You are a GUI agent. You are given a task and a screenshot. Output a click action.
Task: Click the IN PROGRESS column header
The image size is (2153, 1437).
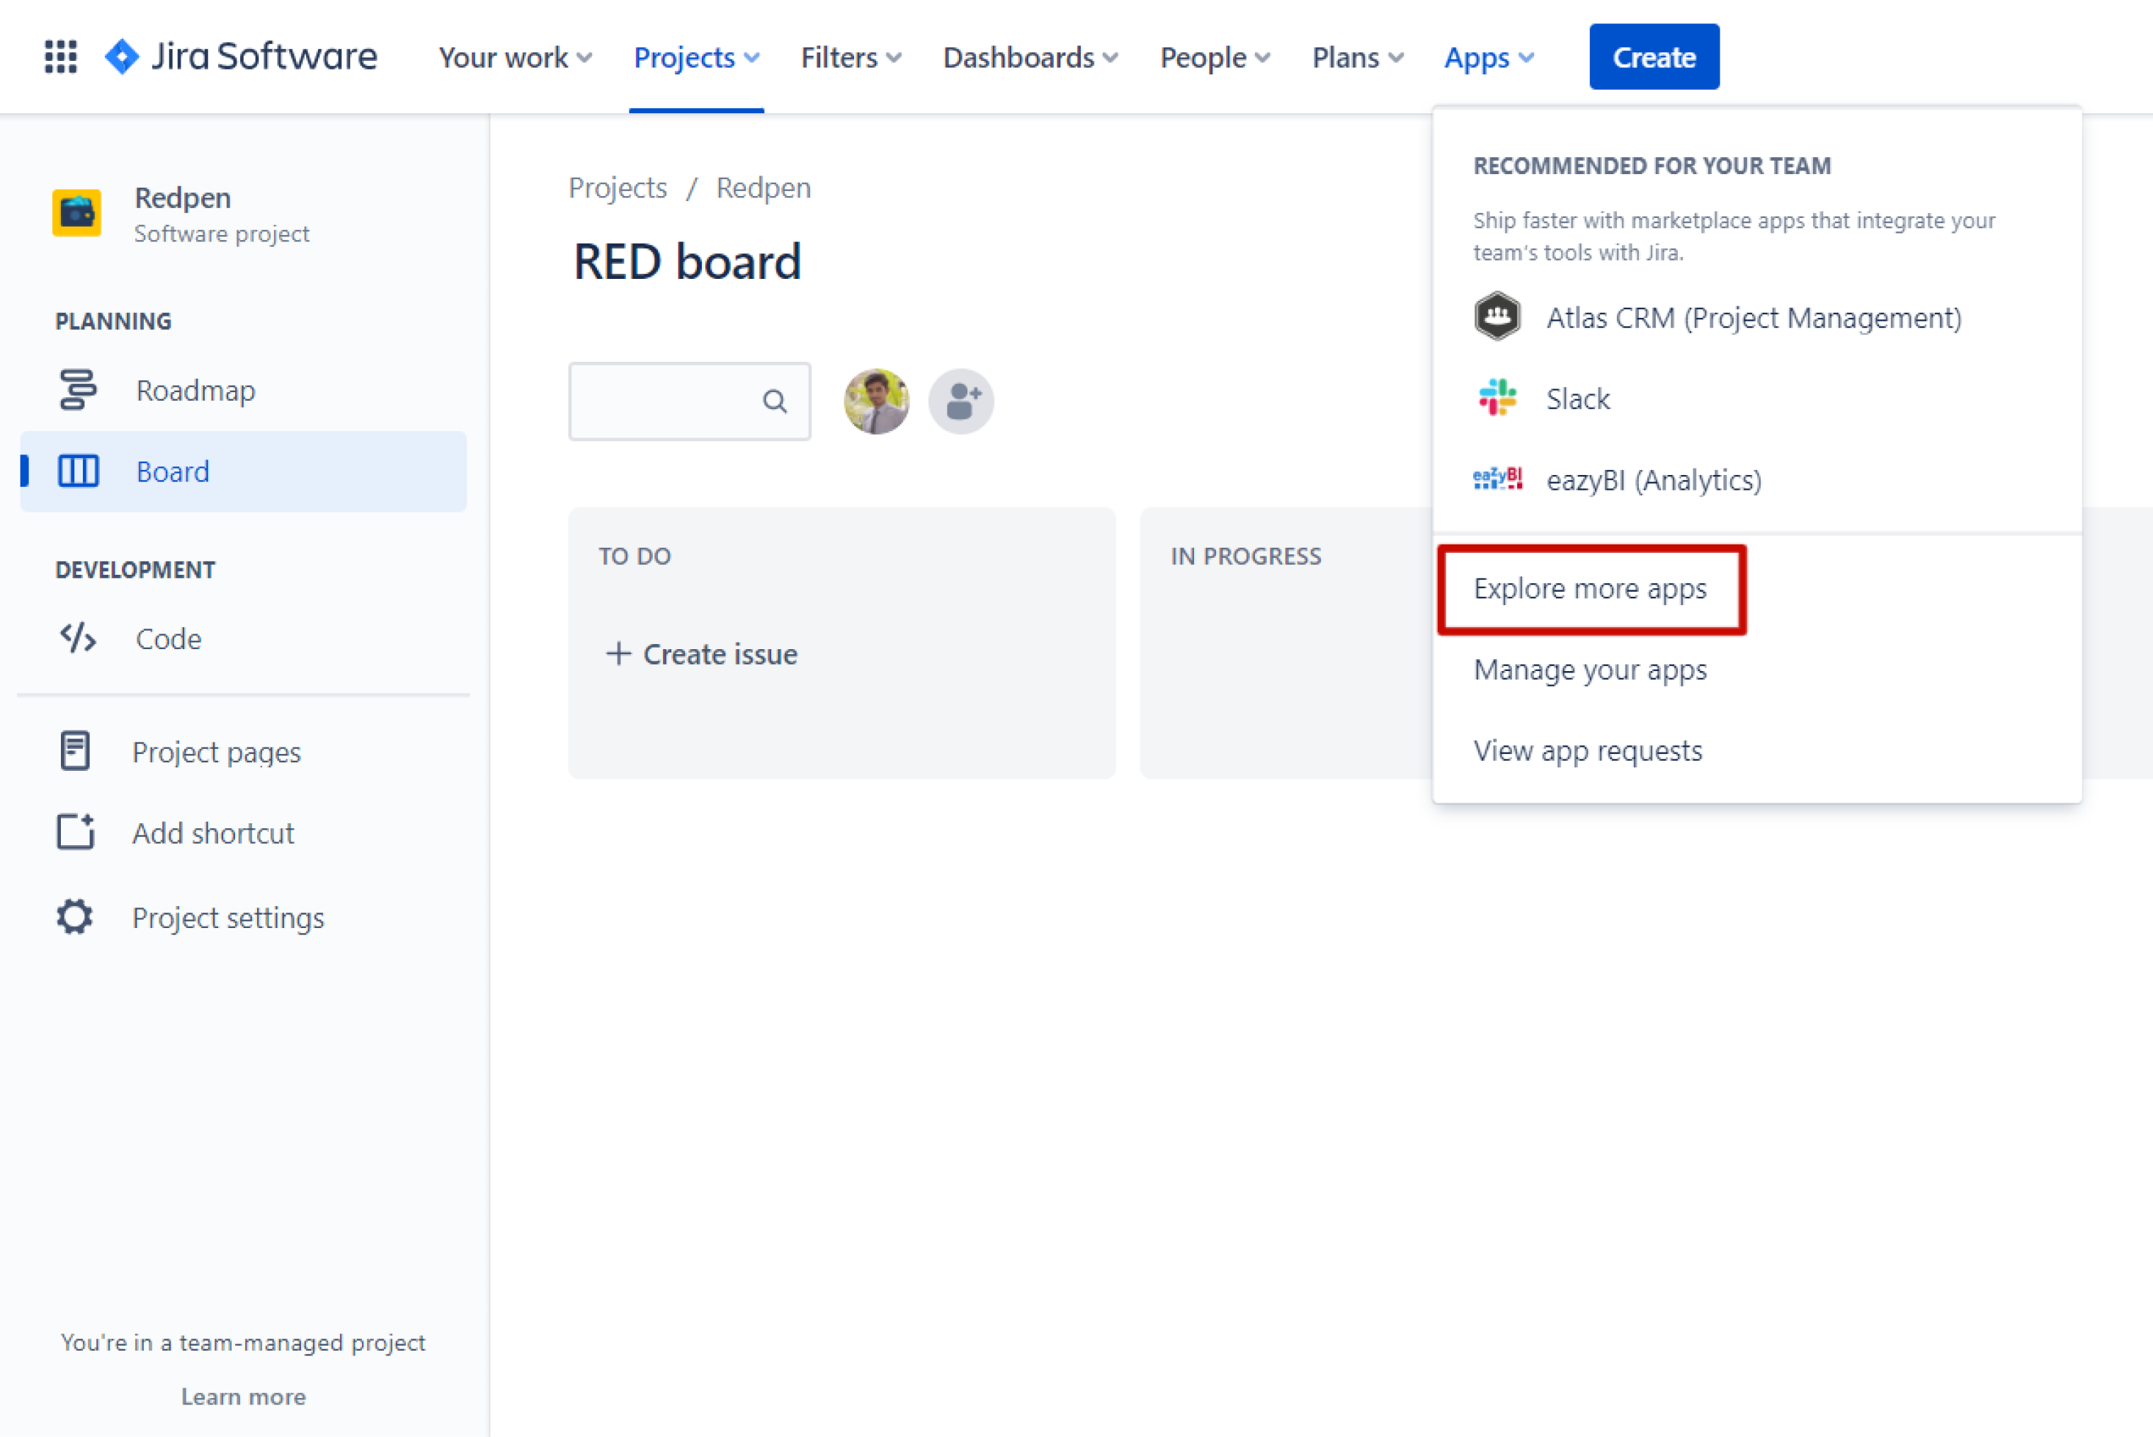click(1245, 556)
